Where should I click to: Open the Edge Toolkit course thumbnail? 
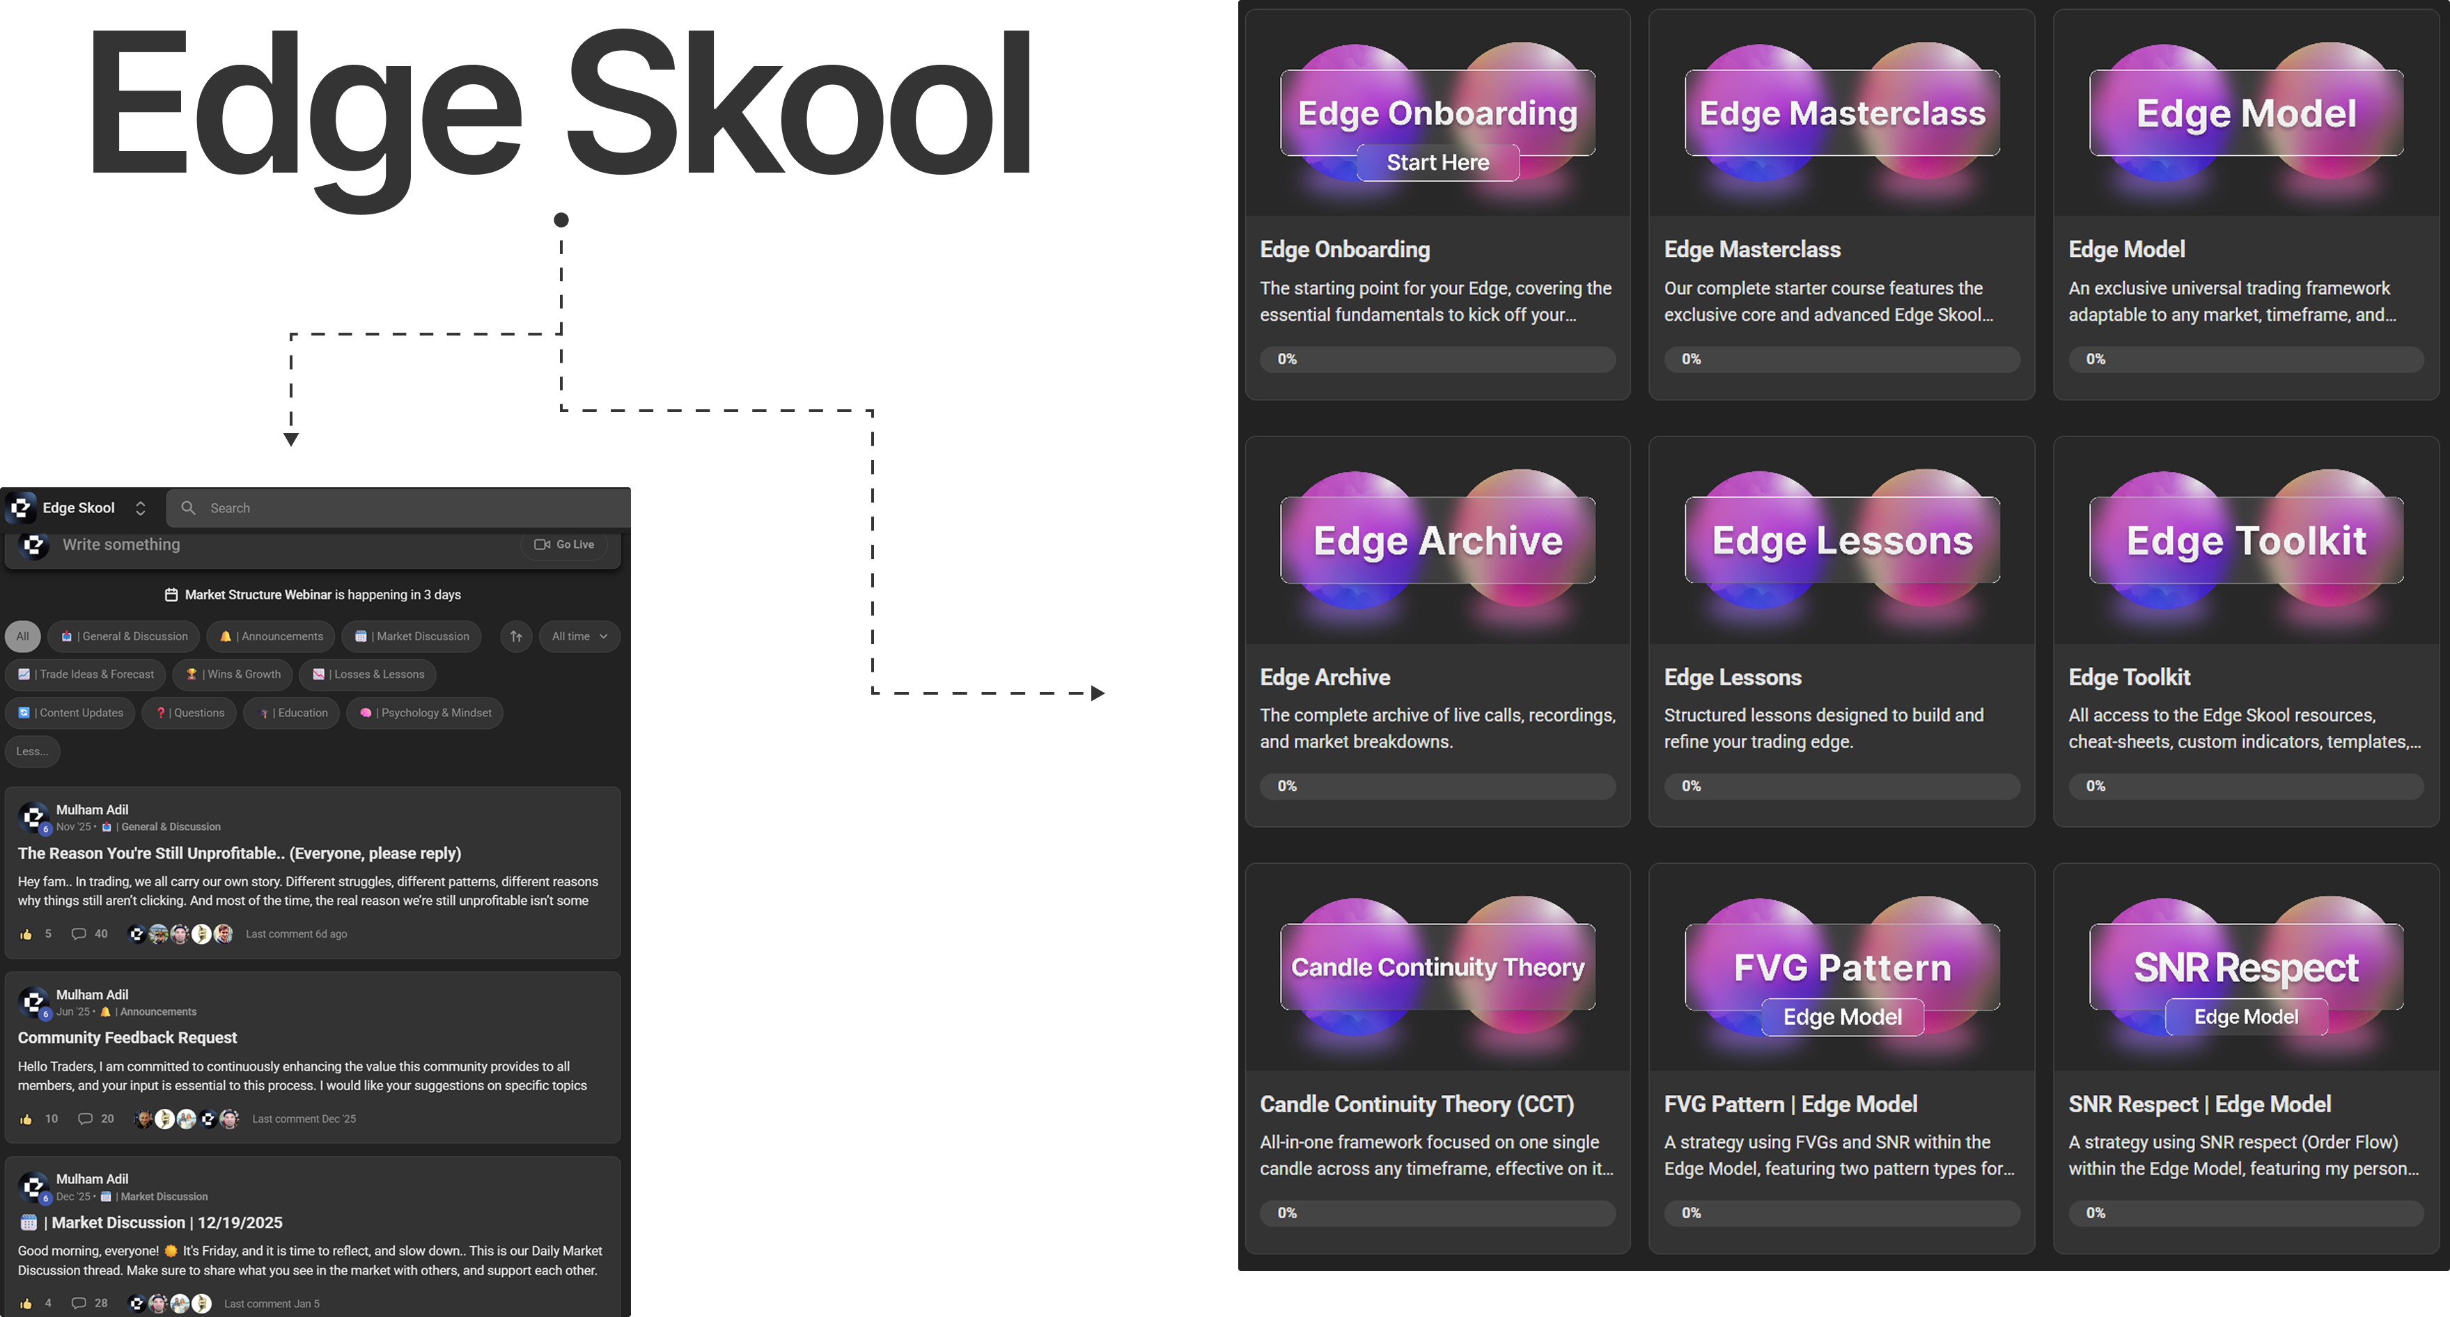pos(2245,540)
